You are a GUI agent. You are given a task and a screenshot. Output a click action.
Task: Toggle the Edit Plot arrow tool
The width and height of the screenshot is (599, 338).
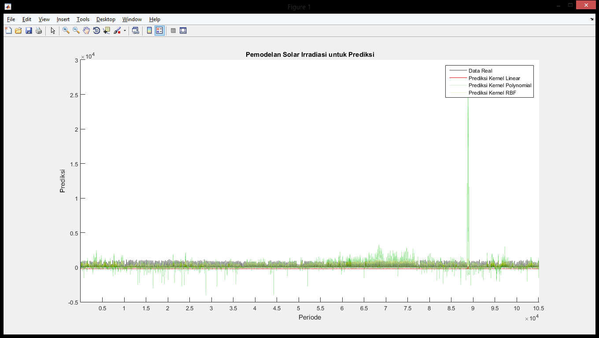pyautogui.click(x=53, y=30)
